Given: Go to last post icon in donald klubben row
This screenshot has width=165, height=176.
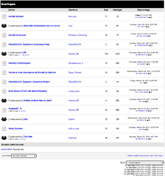Looking at the screenshot, I should click(x=150, y=17).
